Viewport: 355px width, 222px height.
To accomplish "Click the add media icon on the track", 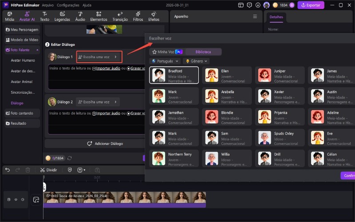I will pos(36,199).
